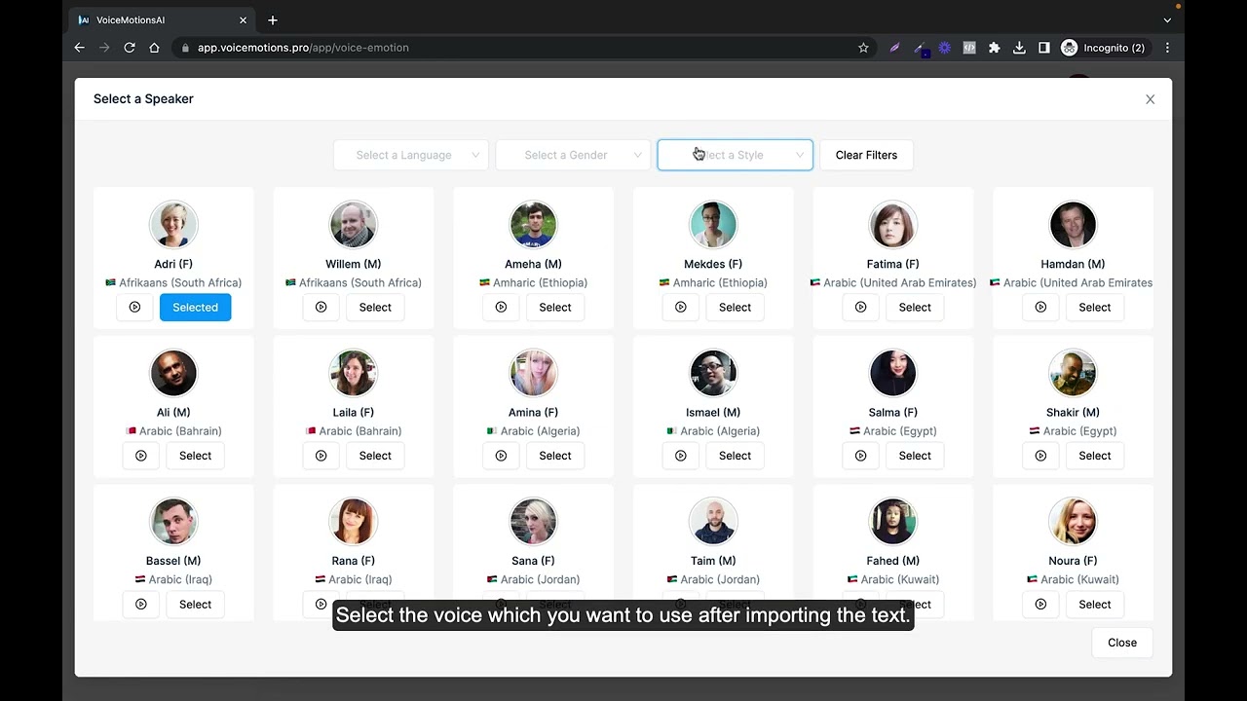The height and width of the screenshot is (701, 1247).
Task: Play voice preview for Ismael
Action: [x=681, y=456]
